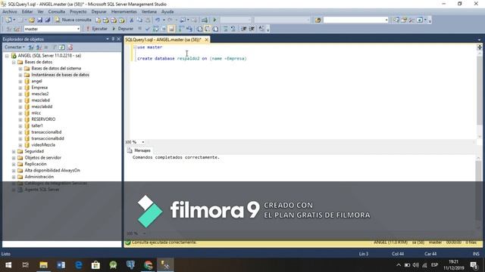This screenshot has height=272, width=485.
Task: Click the Object Explorer pin icon
Action: tap(113, 39)
